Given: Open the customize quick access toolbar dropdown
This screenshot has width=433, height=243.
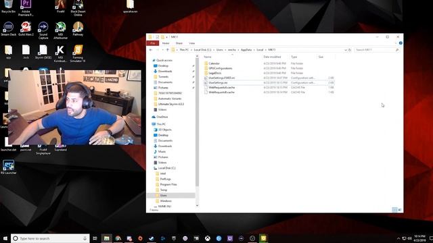Looking at the screenshot, I should (167, 37).
